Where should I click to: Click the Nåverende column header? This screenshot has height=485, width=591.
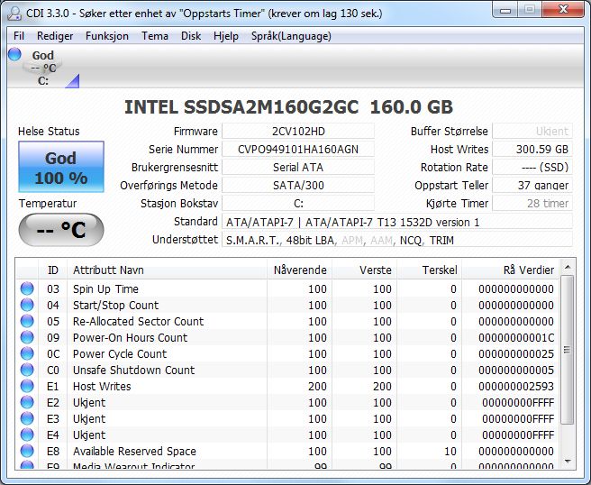(x=300, y=270)
